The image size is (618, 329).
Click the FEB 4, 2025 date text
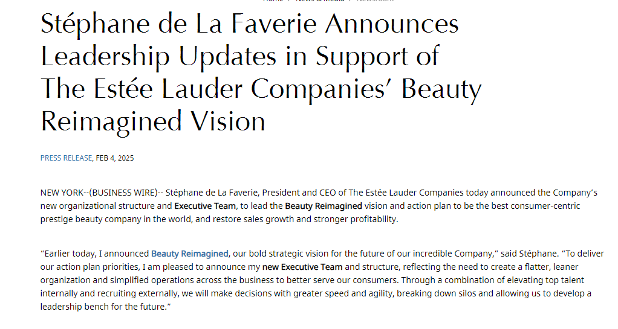[x=115, y=158]
